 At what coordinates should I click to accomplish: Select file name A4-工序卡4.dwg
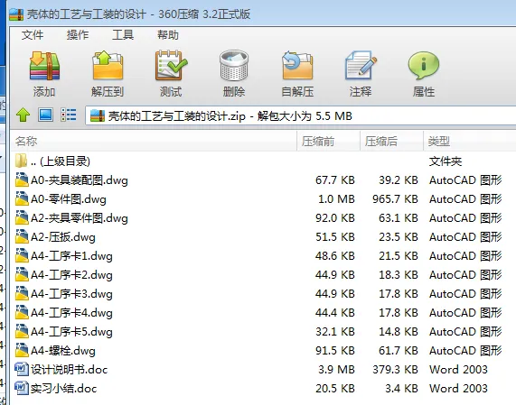tap(71, 313)
